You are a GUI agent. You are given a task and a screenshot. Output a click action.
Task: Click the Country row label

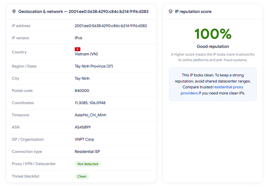tap(19, 52)
